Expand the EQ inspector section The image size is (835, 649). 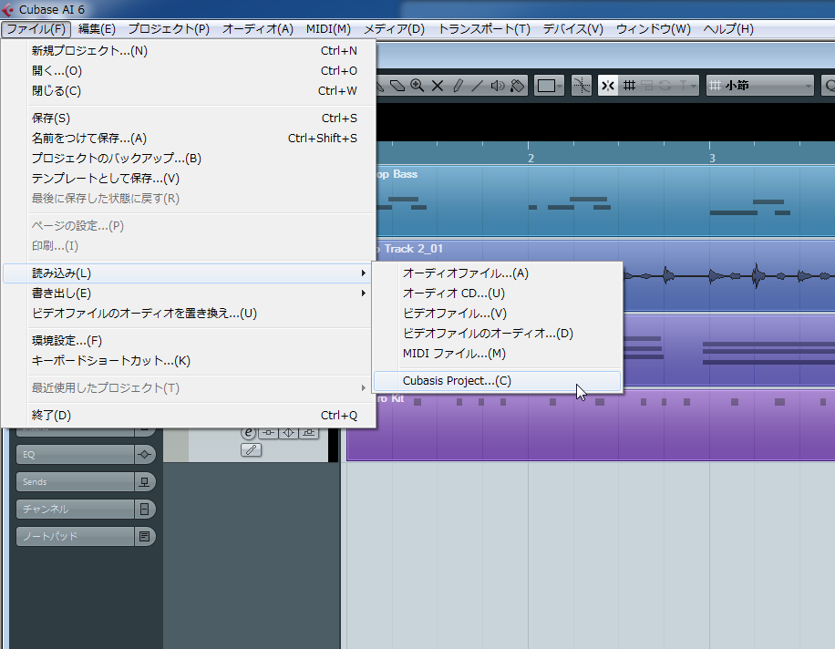75,455
